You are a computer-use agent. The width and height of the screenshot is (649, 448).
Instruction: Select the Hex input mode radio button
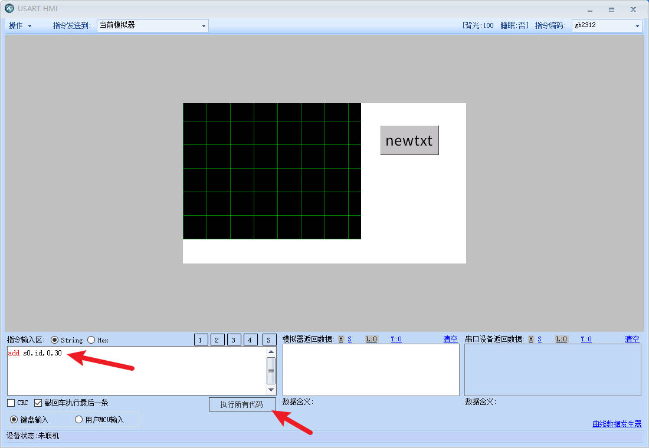91,340
